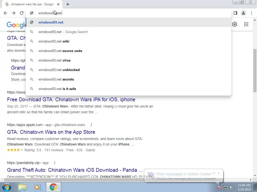Choose the windows93.net - Google Search suggestion
The image size is (257, 192).
(128, 32)
